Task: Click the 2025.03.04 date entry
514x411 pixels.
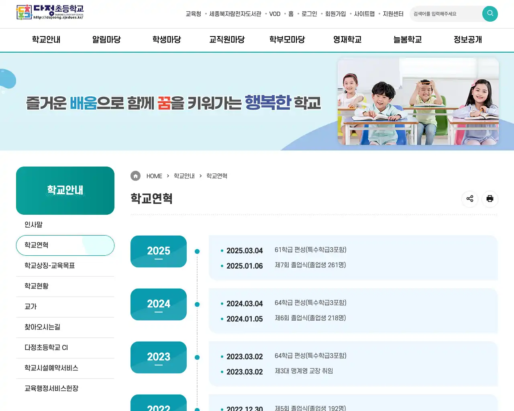Action: click(x=245, y=251)
